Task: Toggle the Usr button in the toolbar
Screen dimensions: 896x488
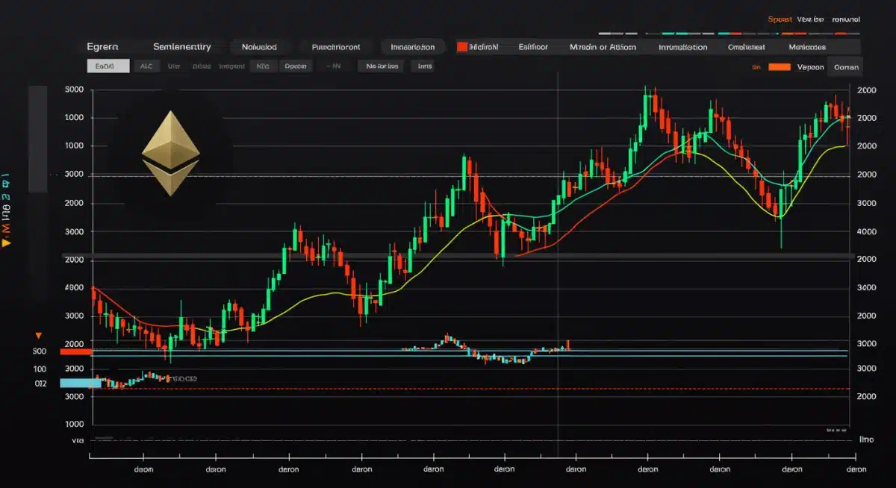Action: pyautogui.click(x=174, y=66)
